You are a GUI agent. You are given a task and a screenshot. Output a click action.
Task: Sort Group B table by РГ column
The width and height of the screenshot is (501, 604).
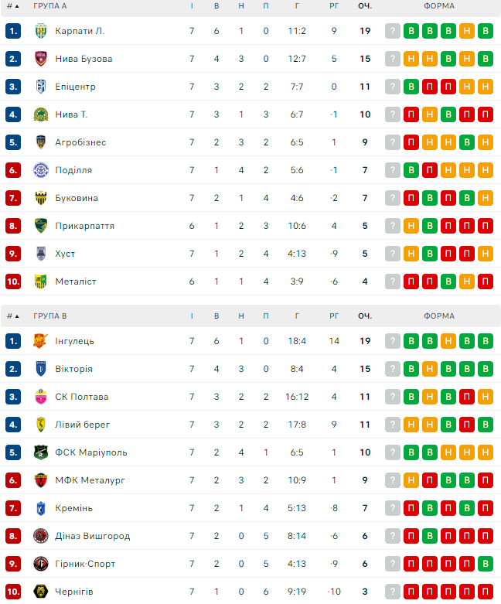pos(334,316)
